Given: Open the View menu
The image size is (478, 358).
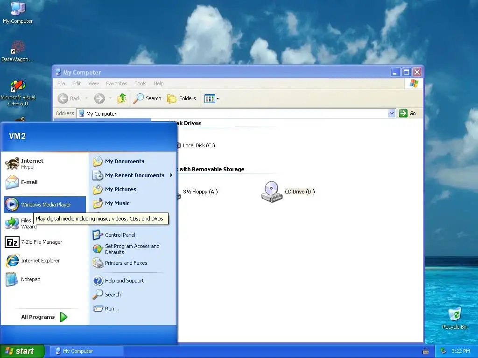Looking at the screenshot, I should (x=93, y=83).
